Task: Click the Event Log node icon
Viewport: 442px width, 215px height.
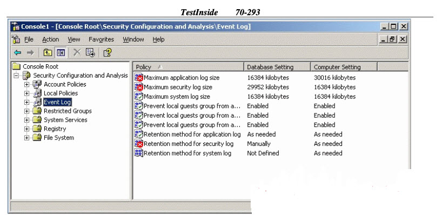Action: (37, 102)
